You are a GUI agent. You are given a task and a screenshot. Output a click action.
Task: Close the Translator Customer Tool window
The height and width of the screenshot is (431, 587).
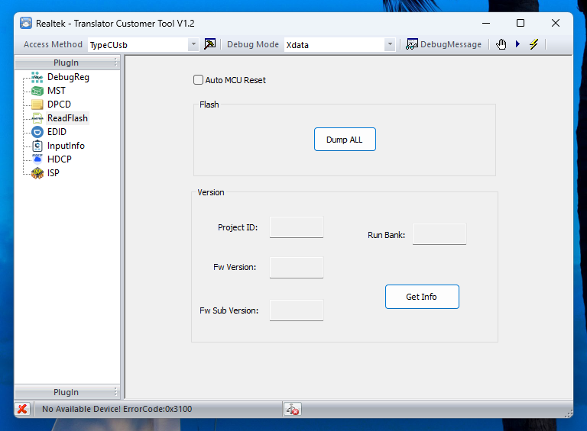pyautogui.click(x=556, y=23)
